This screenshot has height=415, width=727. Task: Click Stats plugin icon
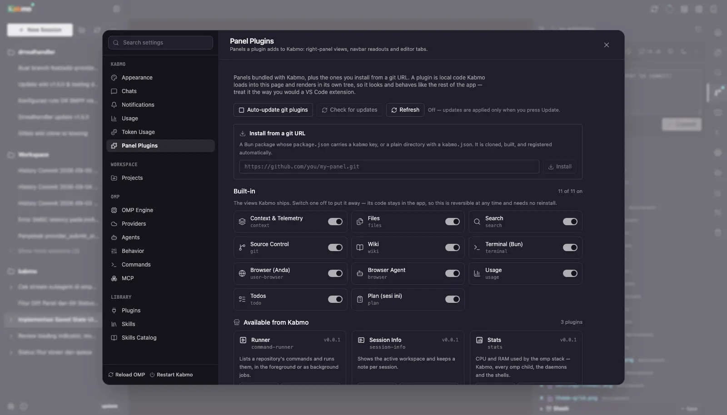(479, 340)
